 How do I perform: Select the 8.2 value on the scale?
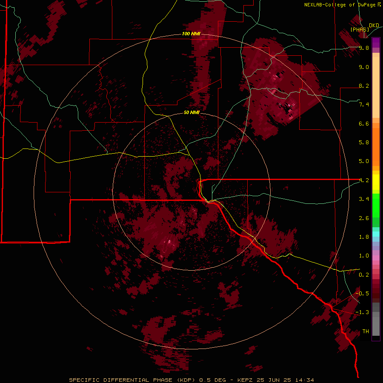tap(364, 86)
